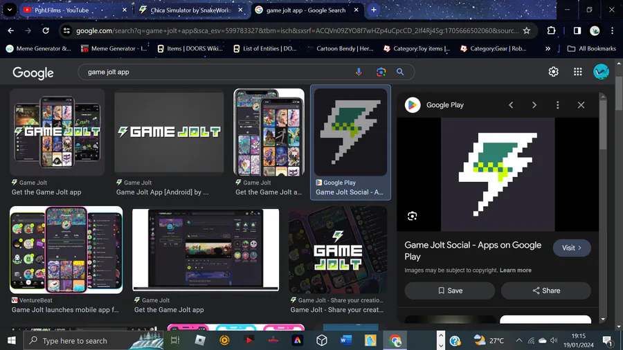The height and width of the screenshot is (350, 623).
Task: Search by image with Lens icon
Action: 381,72
